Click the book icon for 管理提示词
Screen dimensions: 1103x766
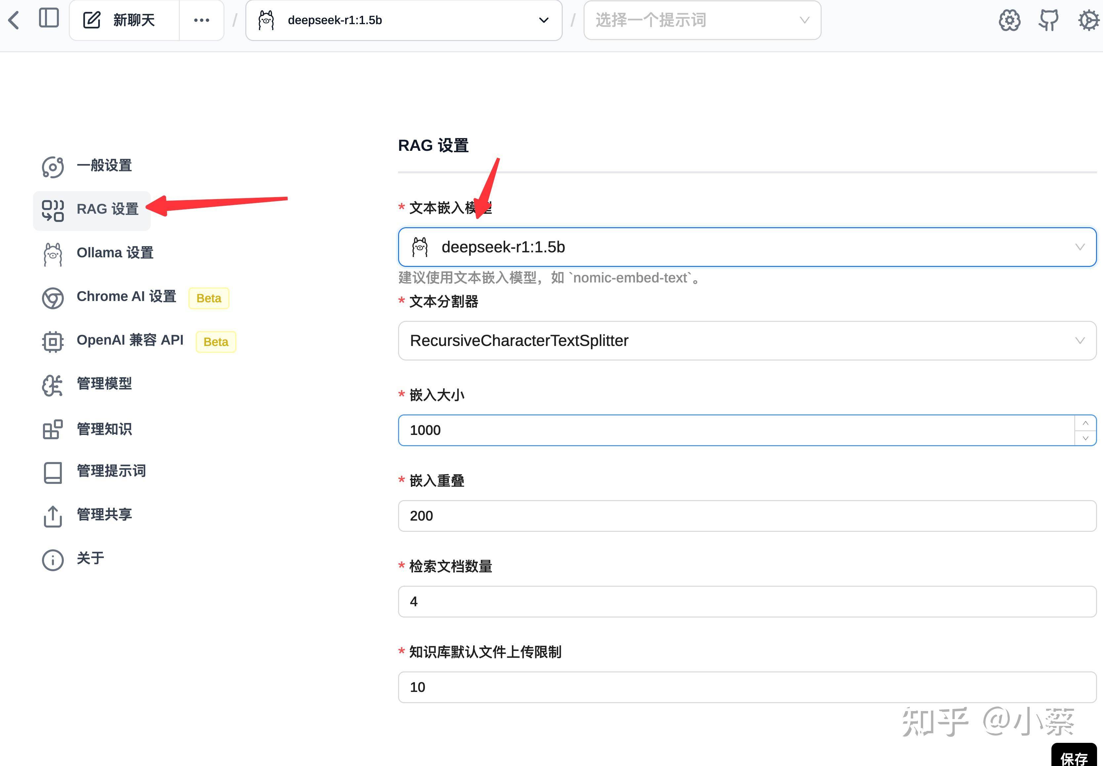tap(53, 473)
